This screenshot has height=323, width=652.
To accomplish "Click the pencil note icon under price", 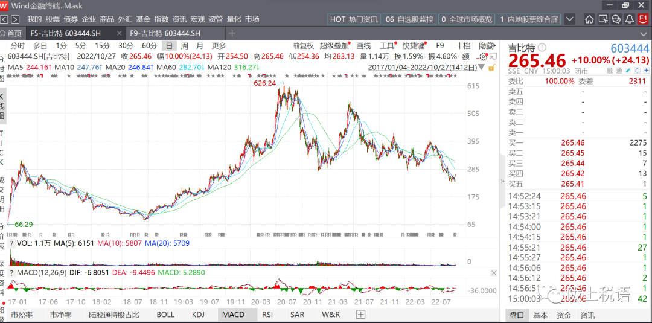I will (628, 71).
